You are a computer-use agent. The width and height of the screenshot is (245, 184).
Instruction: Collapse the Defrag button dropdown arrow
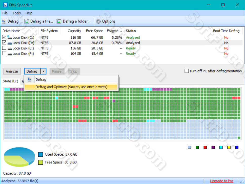point(44,71)
